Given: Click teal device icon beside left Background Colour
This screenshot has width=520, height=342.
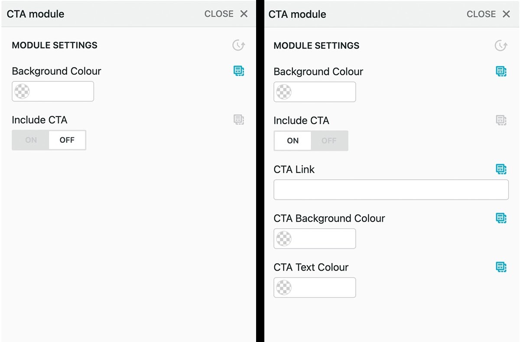Looking at the screenshot, I should coord(239,71).
